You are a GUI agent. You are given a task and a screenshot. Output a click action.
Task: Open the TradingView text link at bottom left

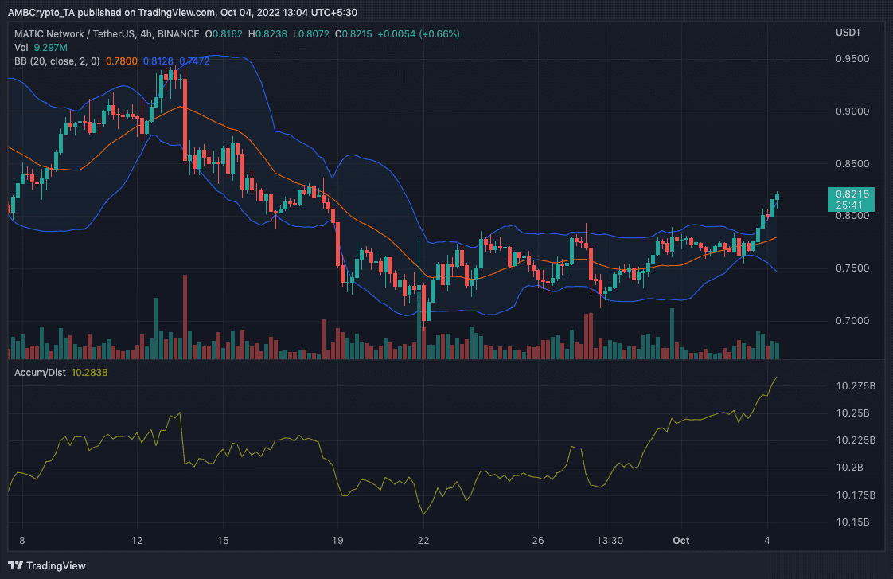pos(56,565)
